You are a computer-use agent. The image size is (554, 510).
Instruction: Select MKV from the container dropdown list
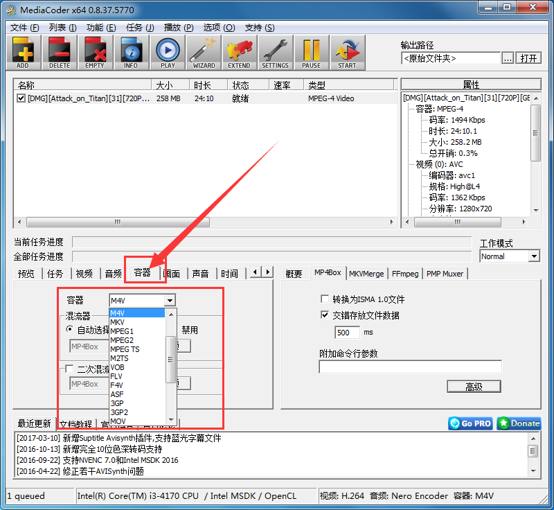point(118,322)
